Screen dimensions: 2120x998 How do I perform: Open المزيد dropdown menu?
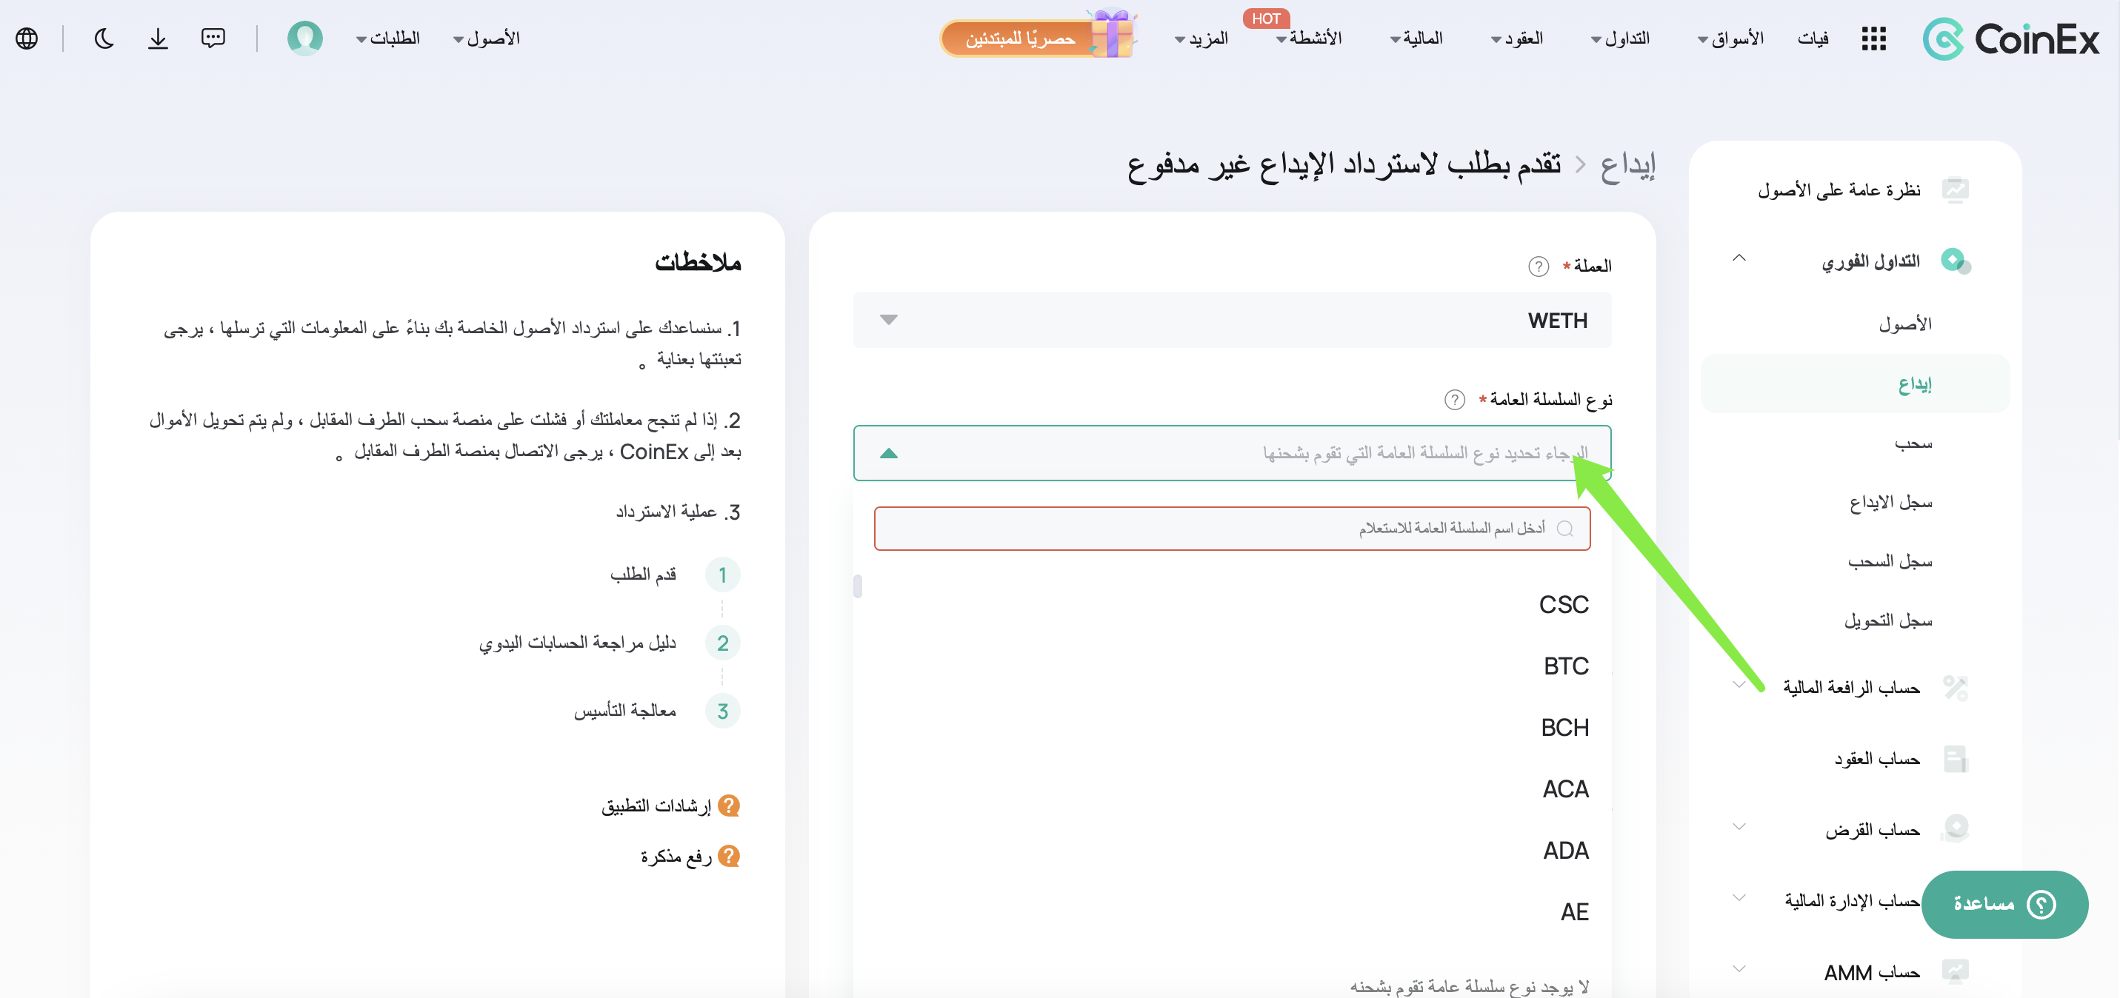pyautogui.click(x=1201, y=38)
